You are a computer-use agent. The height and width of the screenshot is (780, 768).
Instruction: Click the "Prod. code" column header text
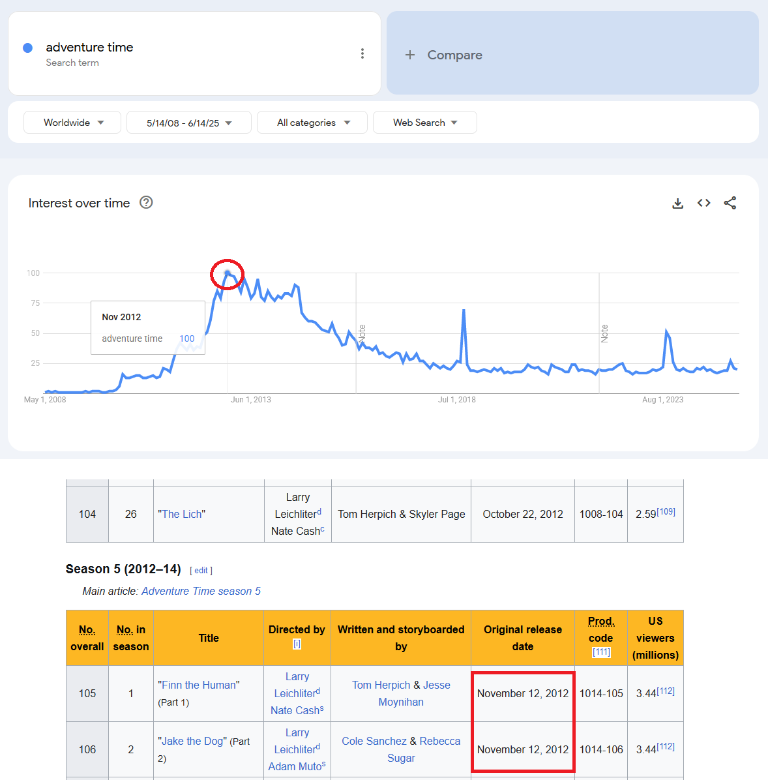tap(601, 630)
